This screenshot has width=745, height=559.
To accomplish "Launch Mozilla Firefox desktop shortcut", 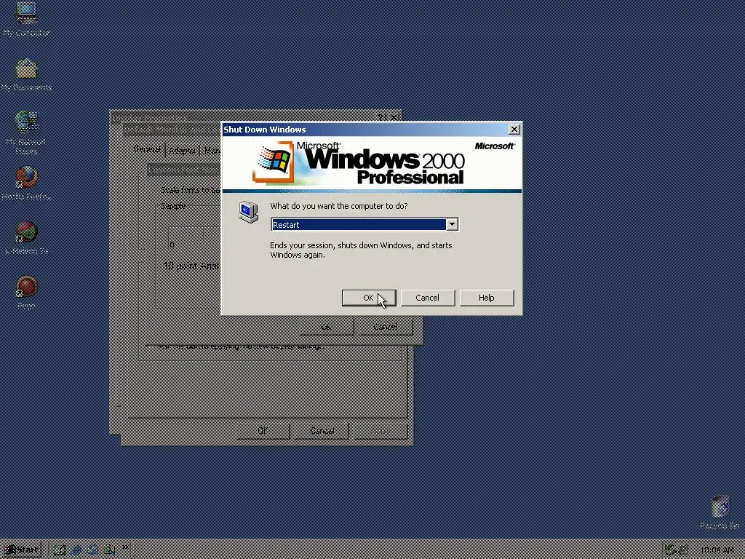I will pos(26,183).
